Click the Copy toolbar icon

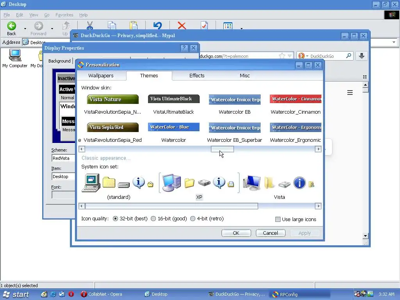coord(112,25)
